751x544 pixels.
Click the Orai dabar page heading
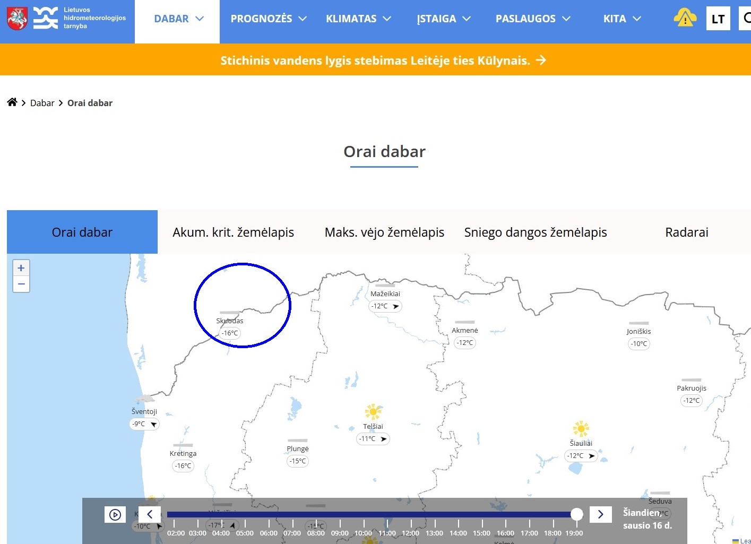(x=384, y=152)
